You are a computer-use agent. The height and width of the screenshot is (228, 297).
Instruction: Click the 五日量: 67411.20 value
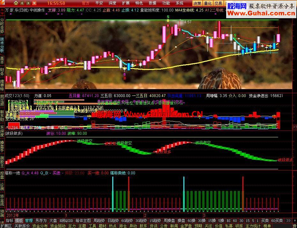(84, 96)
